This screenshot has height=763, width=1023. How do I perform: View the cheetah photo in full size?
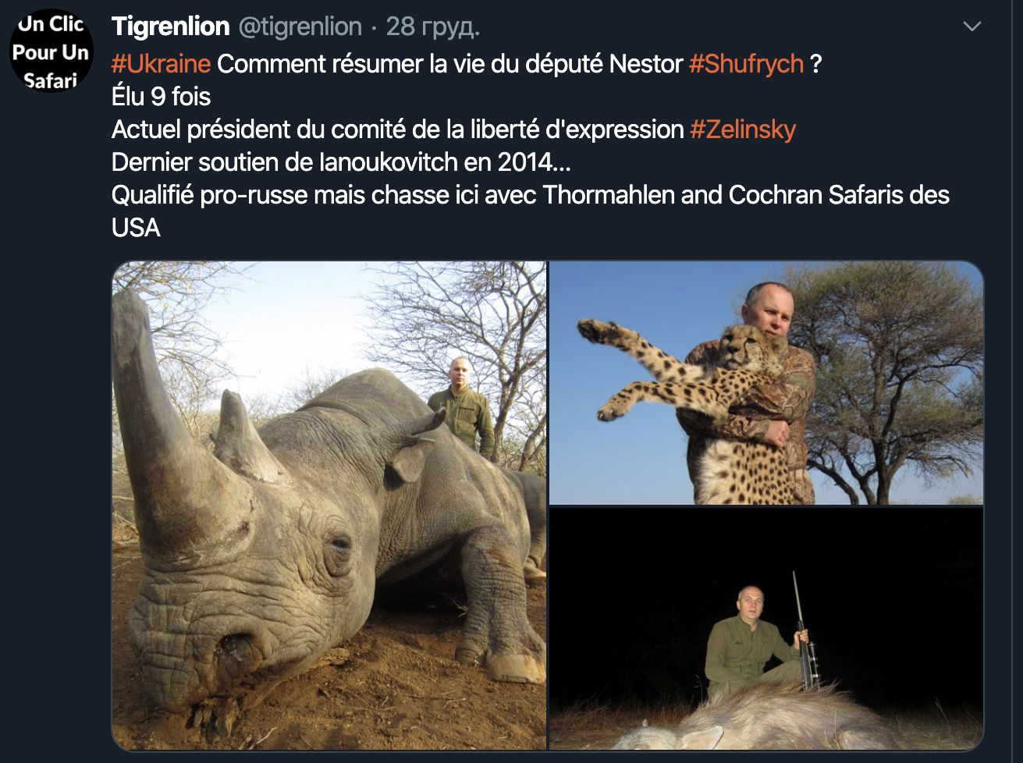click(x=766, y=383)
